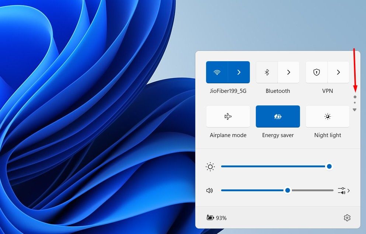Open Bluetooth device list via chevron
This screenshot has width=366, height=234.
click(x=289, y=72)
